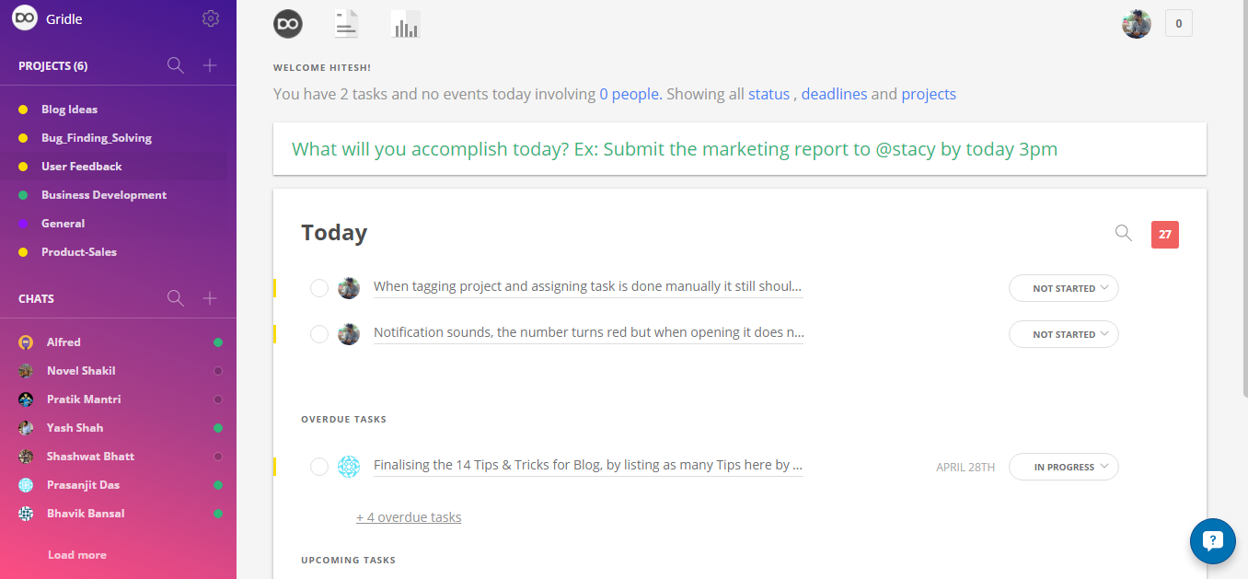
Task: Change the In Progress status dropdown
Action: 1064,467
